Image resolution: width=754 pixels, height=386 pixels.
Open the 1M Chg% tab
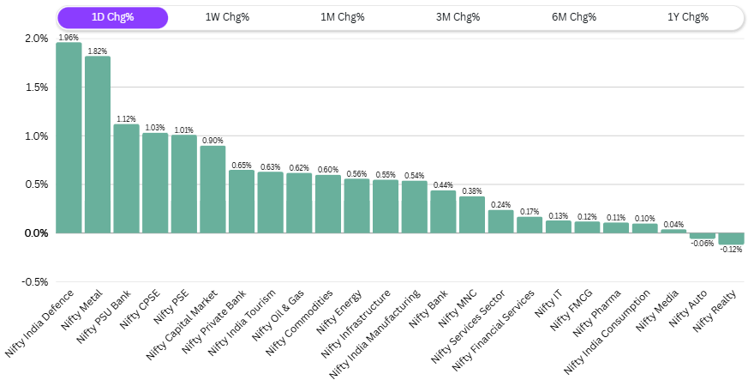click(x=342, y=17)
